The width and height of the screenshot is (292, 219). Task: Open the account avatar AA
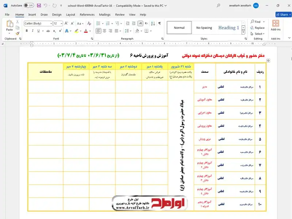coord(256,5)
